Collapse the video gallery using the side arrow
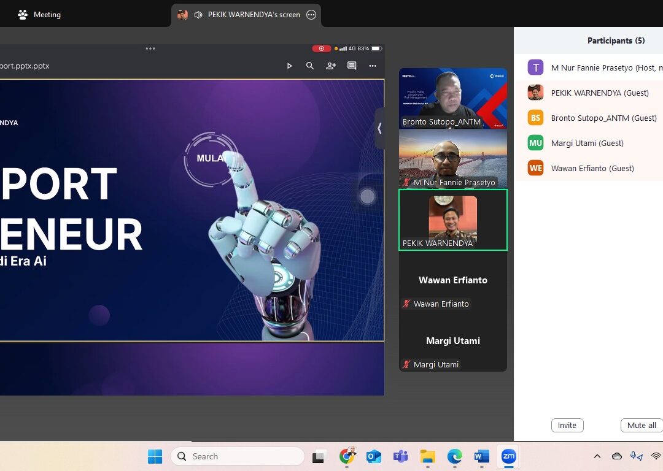 (379, 128)
